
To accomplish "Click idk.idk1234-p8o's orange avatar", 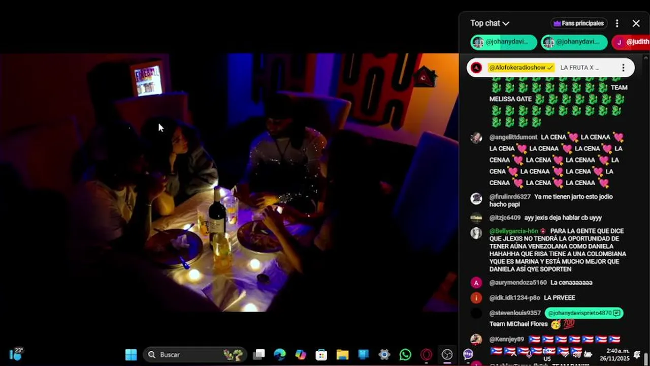I will [x=476, y=298].
